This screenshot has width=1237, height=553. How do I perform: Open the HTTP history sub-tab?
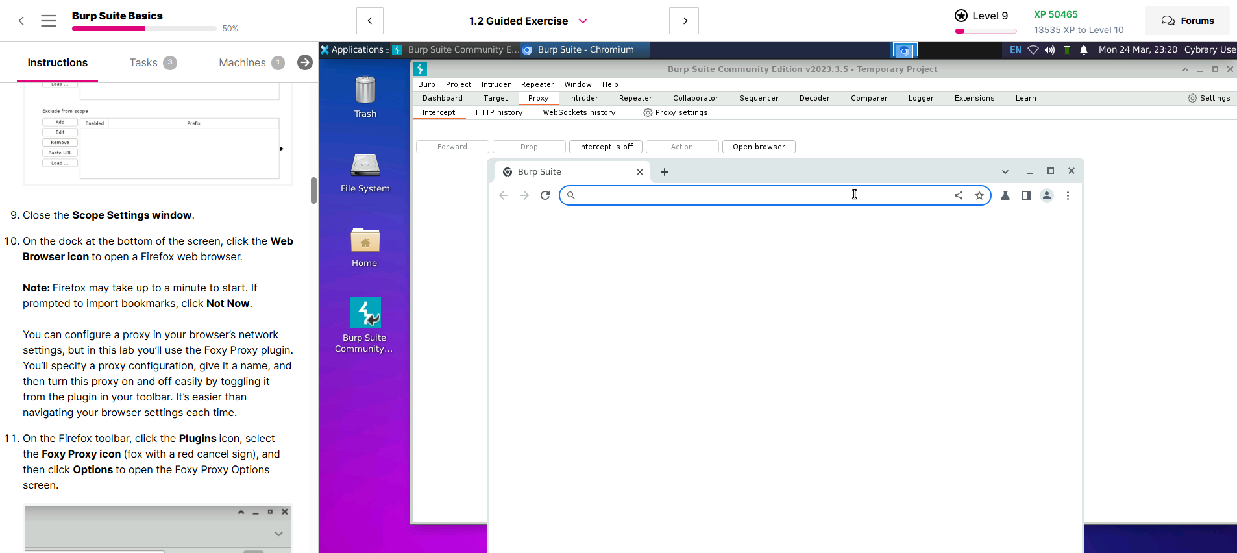[499, 112]
